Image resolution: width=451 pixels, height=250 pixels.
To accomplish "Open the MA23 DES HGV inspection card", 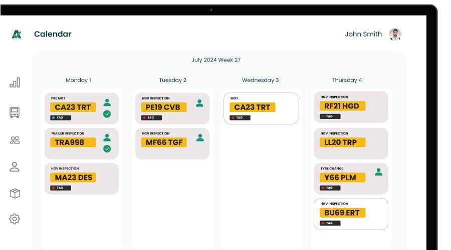I will pyautogui.click(x=82, y=178).
